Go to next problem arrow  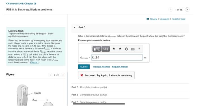[187, 9]
